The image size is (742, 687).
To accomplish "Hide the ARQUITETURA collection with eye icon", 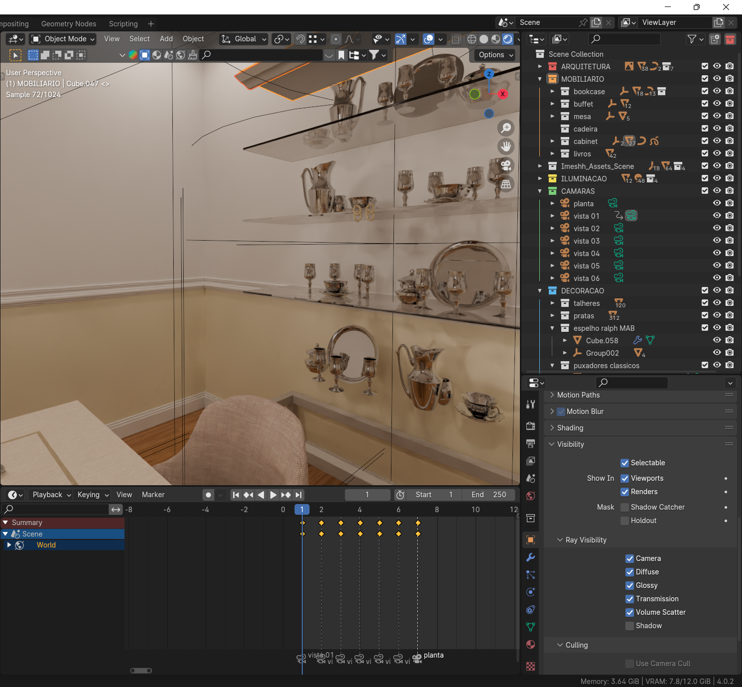I will point(717,66).
